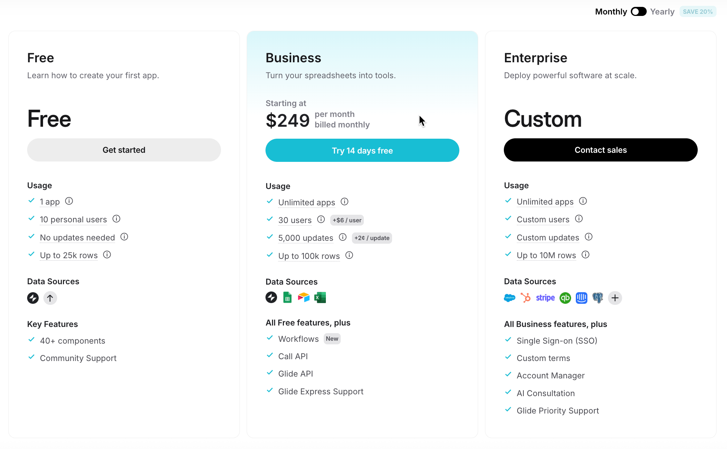Image resolution: width=727 pixels, height=449 pixels.
Task: Click the Airtable data source icon
Action: pos(303,297)
